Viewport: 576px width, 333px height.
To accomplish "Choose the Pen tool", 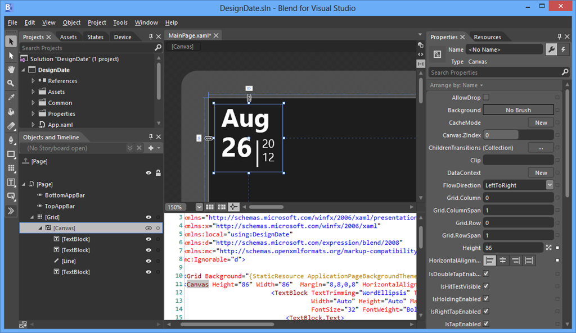I will tap(11, 140).
